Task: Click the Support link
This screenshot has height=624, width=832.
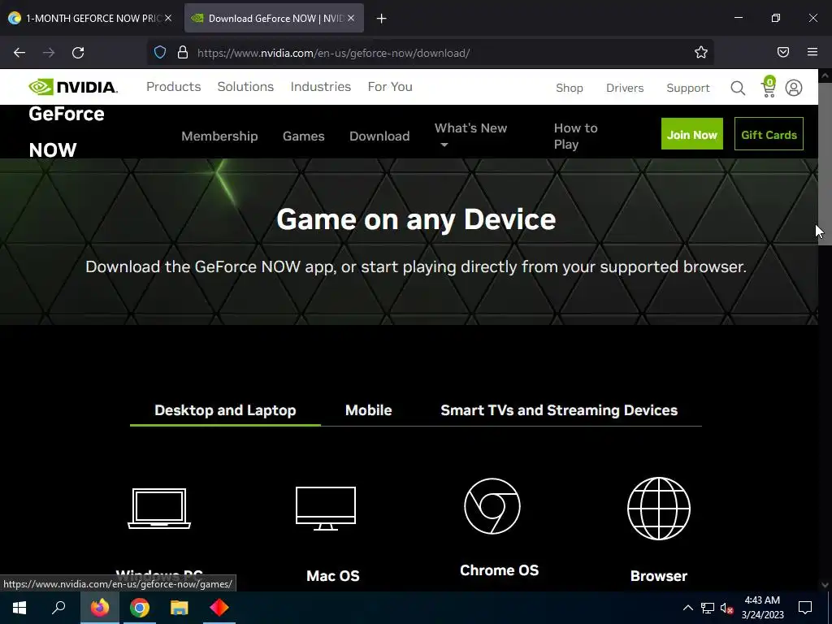Action: [x=687, y=88]
